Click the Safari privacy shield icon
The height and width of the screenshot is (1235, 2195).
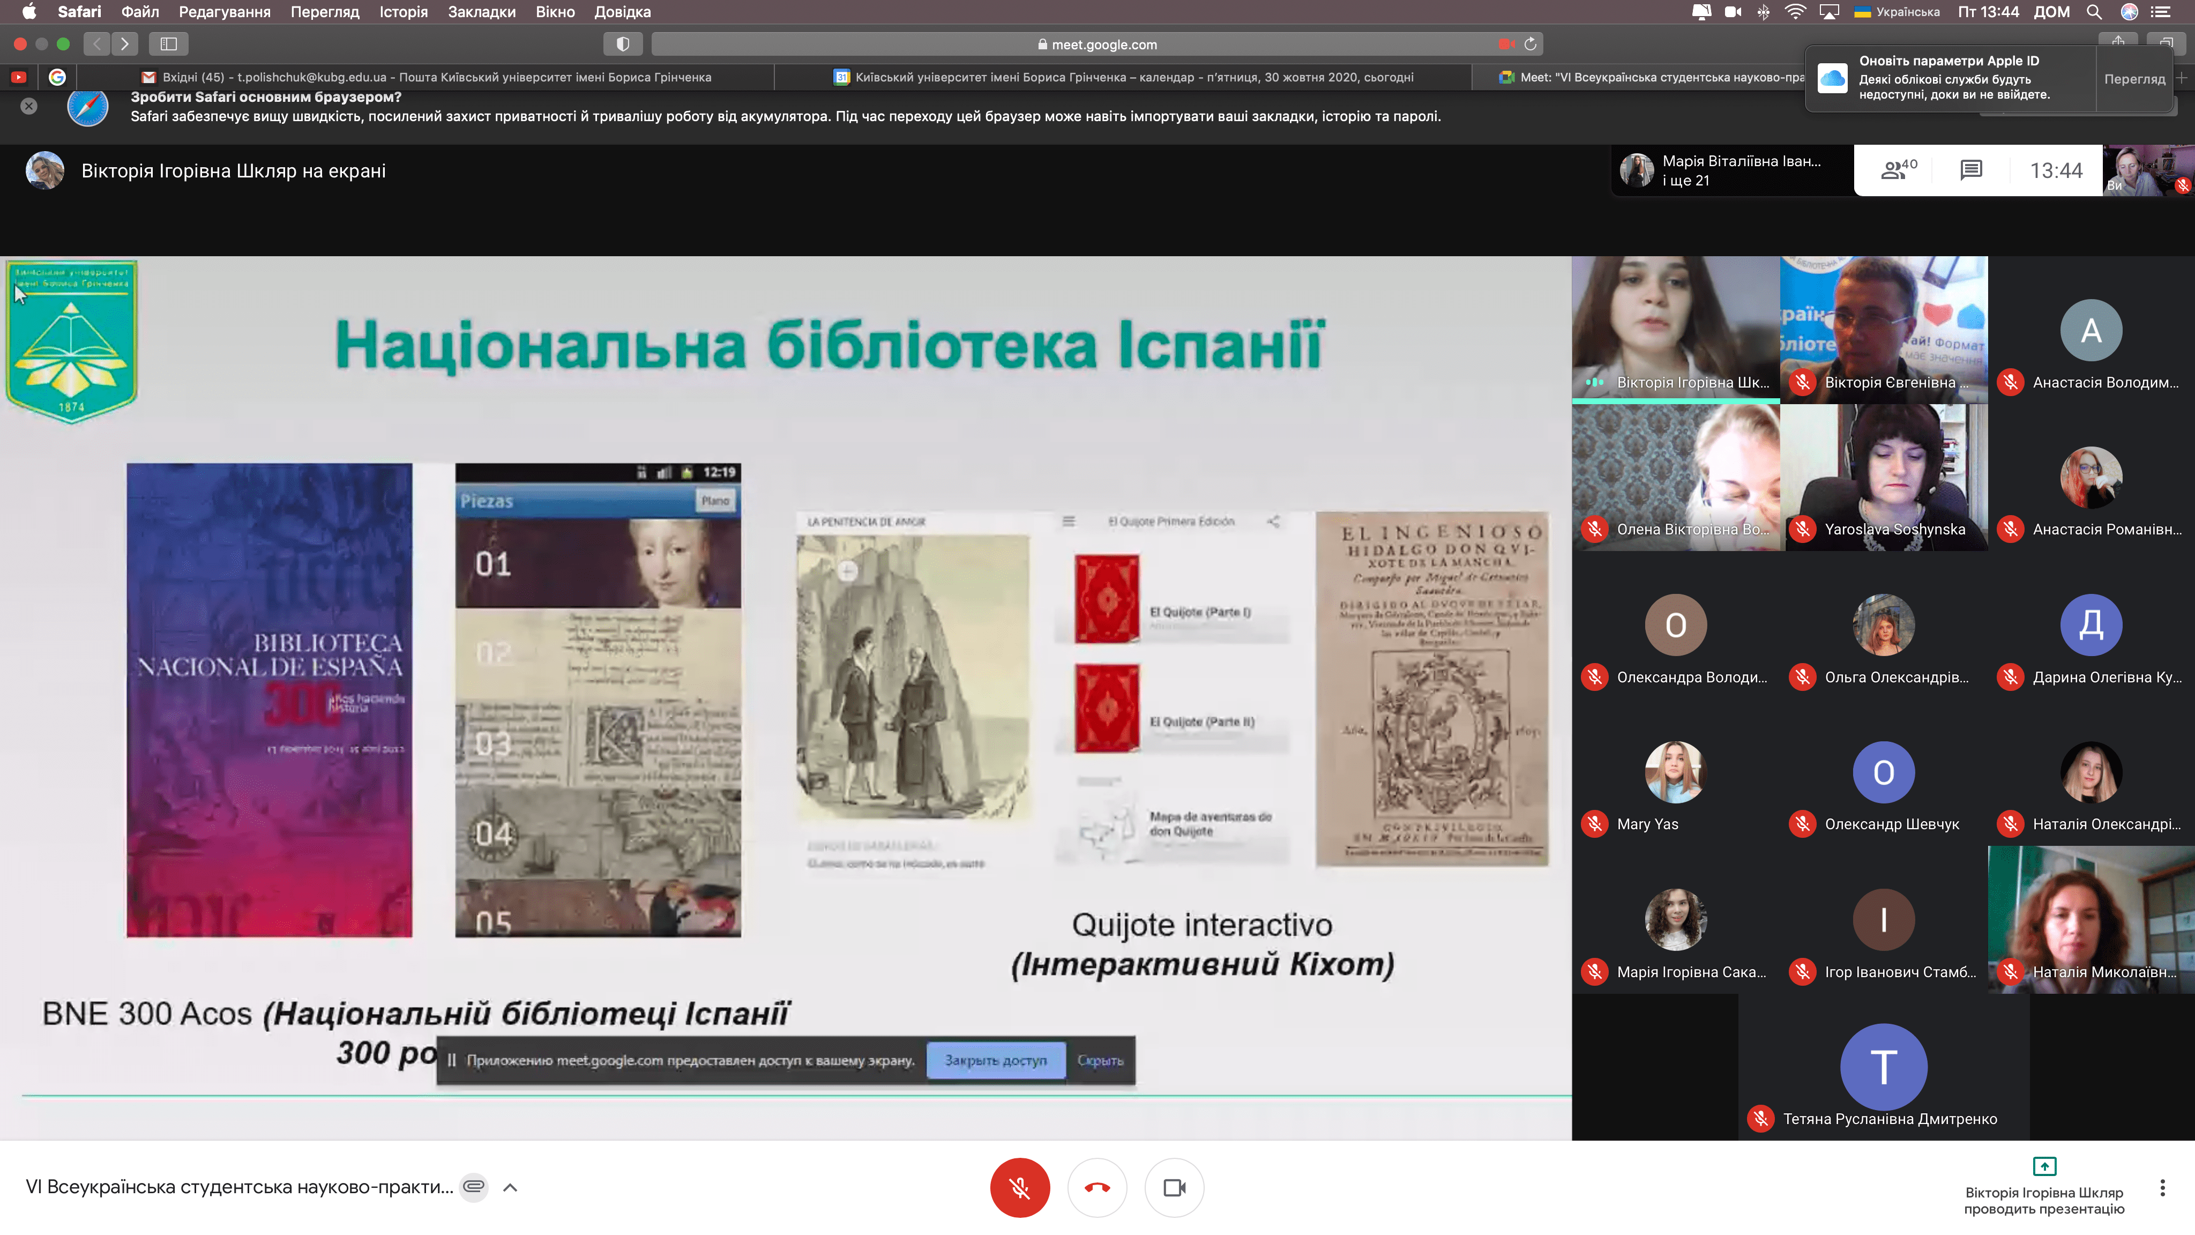pyautogui.click(x=622, y=43)
